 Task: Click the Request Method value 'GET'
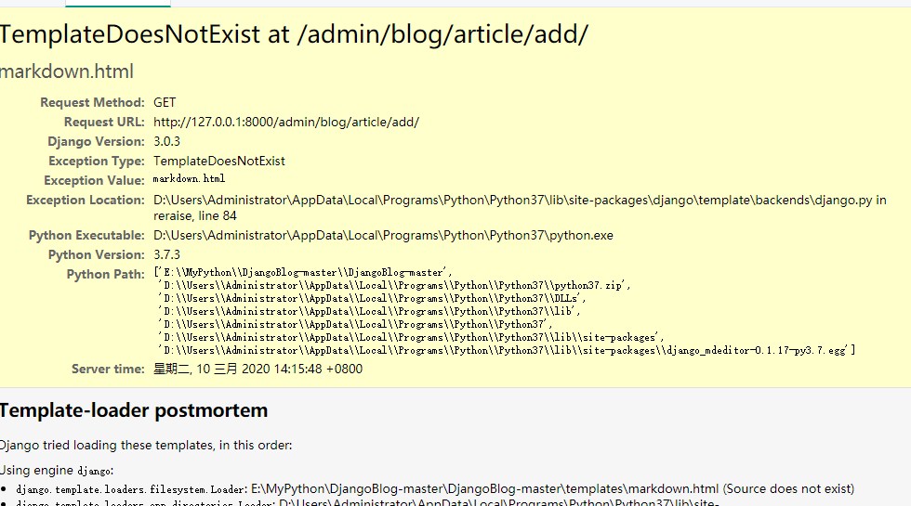coord(165,103)
